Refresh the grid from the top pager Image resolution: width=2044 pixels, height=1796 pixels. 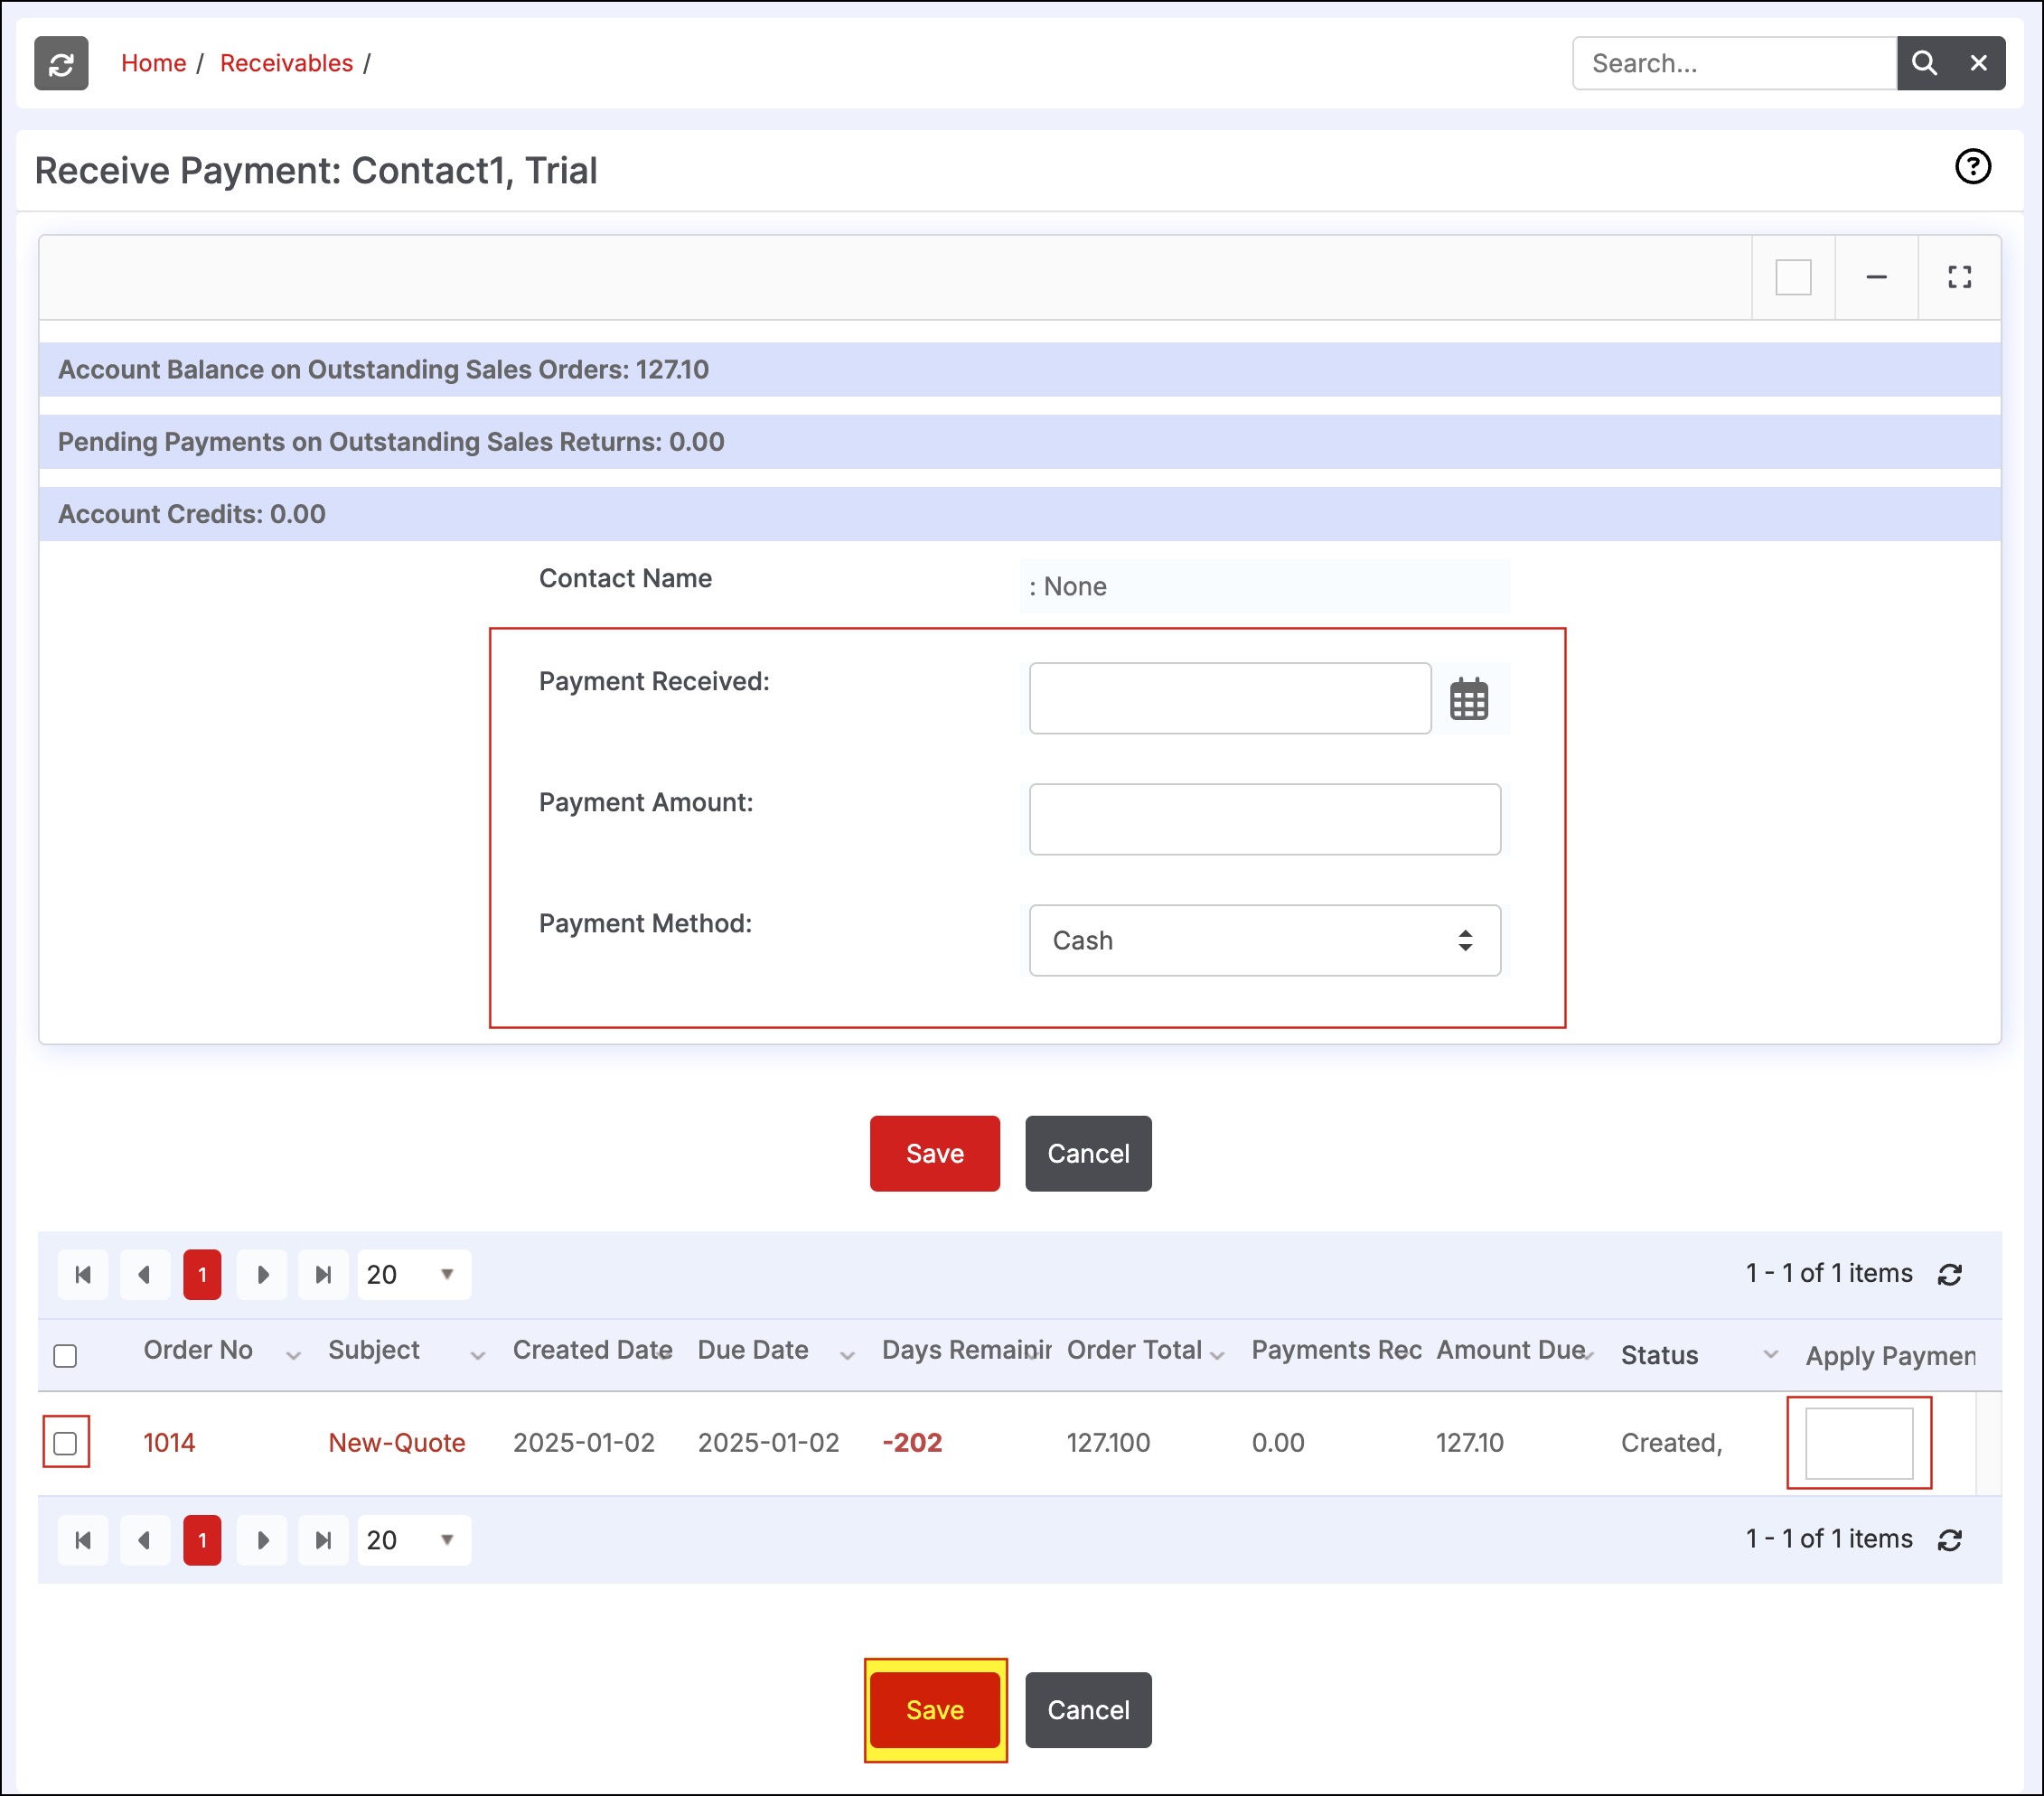click(x=1949, y=1274)
